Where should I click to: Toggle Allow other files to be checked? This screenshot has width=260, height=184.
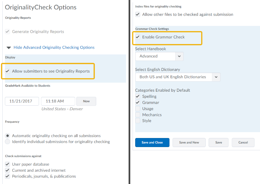point(138,15)
